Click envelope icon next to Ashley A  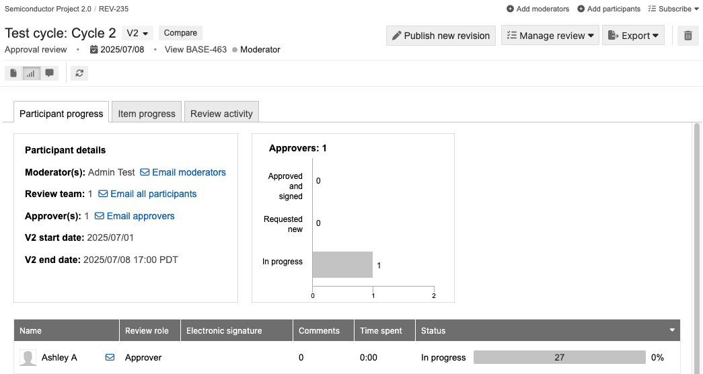[x=110, y=358]
